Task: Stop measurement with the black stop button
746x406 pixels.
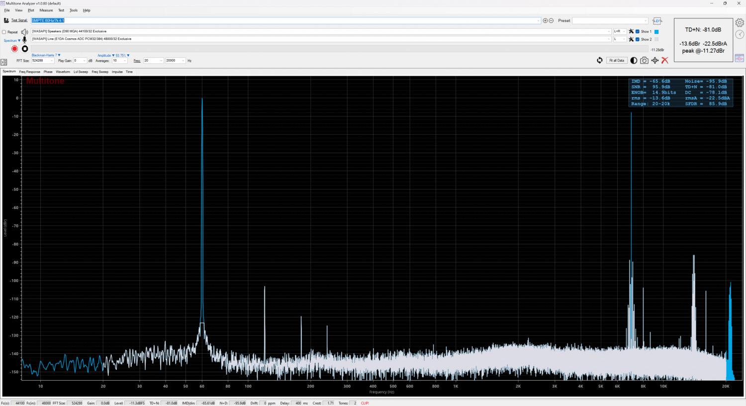Action: [25, 49]
